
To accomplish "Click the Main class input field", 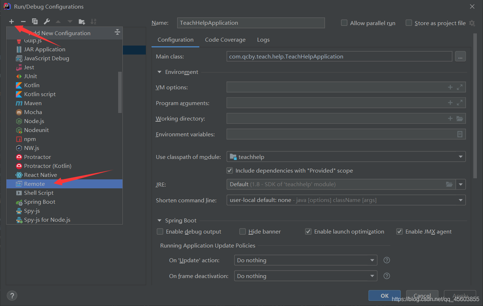I will click(x=339, y=56).
